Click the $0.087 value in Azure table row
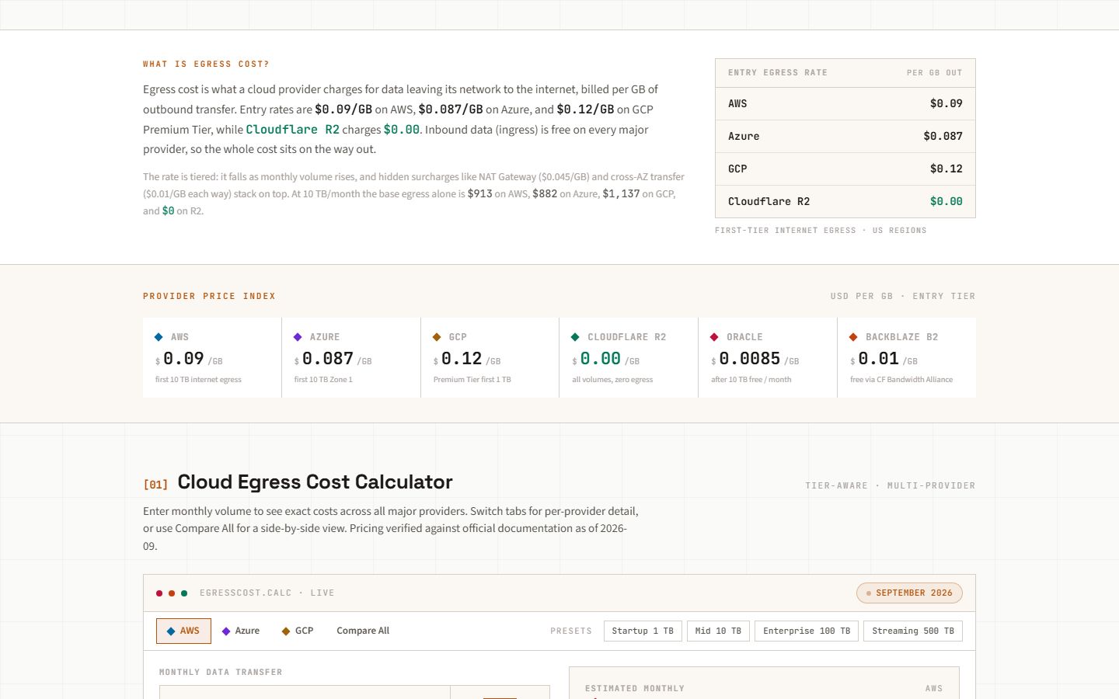The height and width of the screenshot is (699, 1119). [x=943, y=137]
